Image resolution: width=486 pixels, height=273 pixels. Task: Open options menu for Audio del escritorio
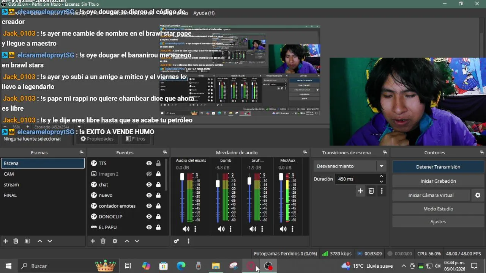195,229
